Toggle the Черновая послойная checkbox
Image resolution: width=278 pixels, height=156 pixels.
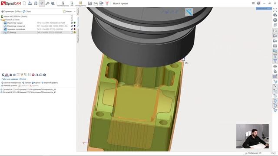(72, 29)
